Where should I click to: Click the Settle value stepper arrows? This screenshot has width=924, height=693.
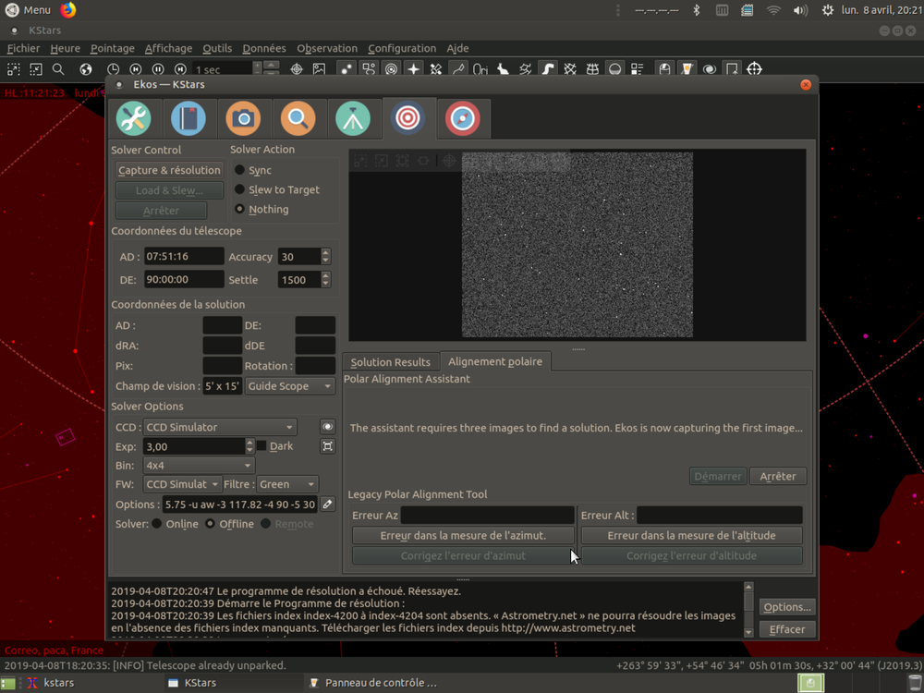(326, 279)
